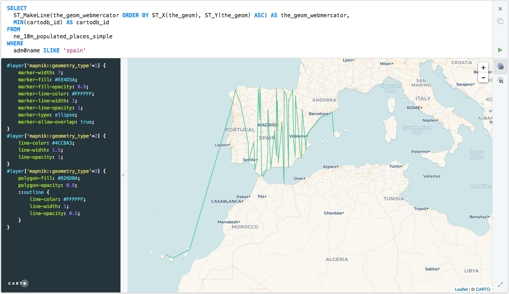Image resolution: width=509 pixels, height=294 pixels.
Task: Click the ROME label on the map
Action: tap(413, 108)
